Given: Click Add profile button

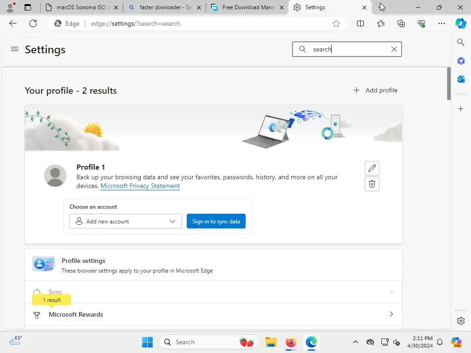Looking at the screenshot, I should (x=375, y=90).
